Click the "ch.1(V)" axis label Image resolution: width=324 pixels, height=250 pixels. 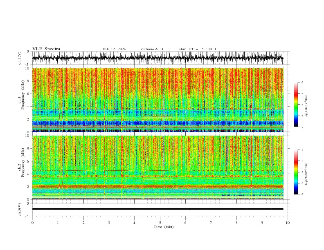coord(20,58)
